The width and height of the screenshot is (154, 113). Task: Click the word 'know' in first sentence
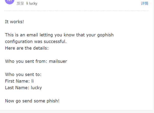pos(69,35)
